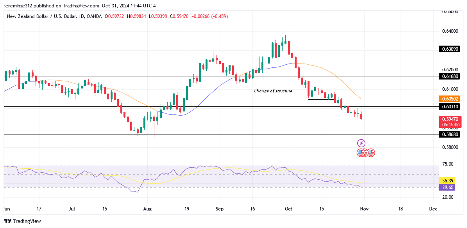The image size is (467, 228).
Task: Select the 0.60110 price level label
Action: pyautogui.click(x=449, y=106)
